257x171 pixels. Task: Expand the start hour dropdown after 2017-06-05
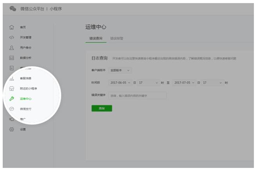point(149,83)
